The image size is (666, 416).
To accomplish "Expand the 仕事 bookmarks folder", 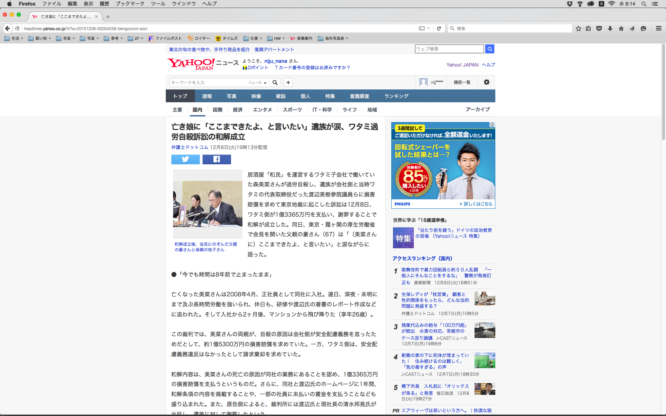I will 253,38.
